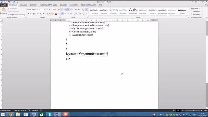Viewport: 208px width, 117px height.
Task: Click the multilevel list icon
Action: [x=71, y=9]
